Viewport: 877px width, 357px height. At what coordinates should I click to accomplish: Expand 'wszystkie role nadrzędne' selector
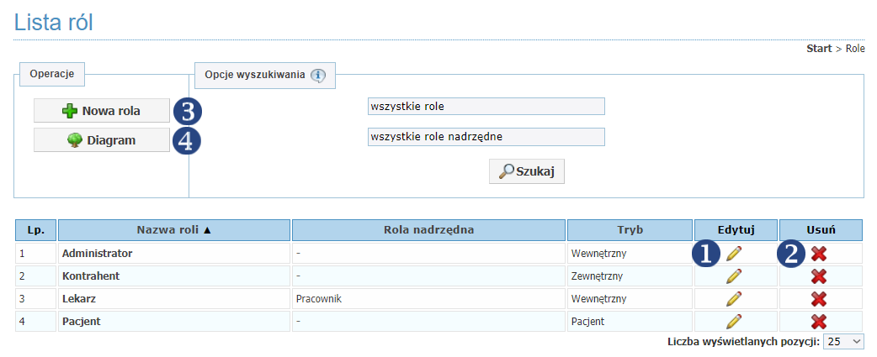(486, 137)
